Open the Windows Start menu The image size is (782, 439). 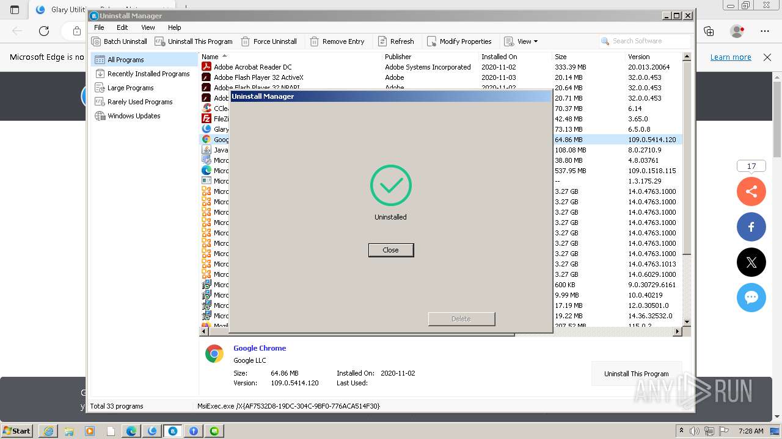[x=17, y=431]
